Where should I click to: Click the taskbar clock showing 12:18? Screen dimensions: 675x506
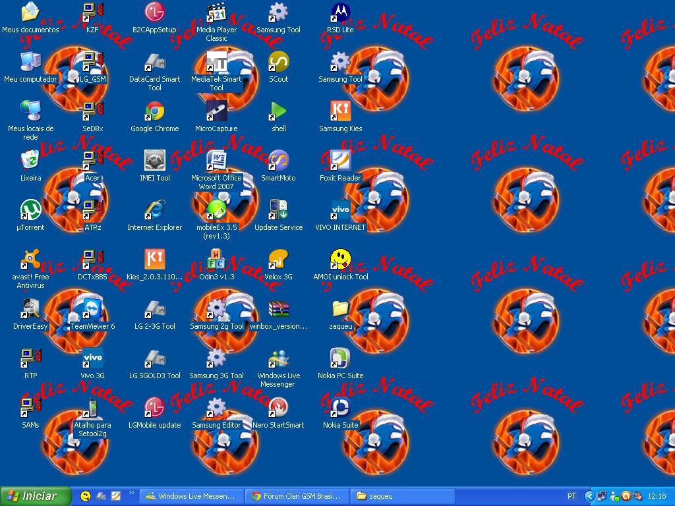[657, 496]
